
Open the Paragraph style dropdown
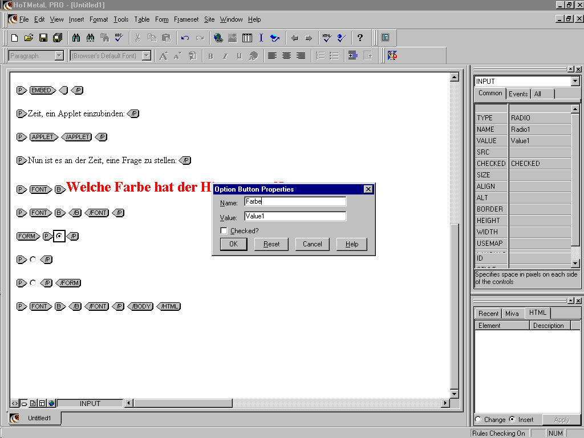[59, 56]
